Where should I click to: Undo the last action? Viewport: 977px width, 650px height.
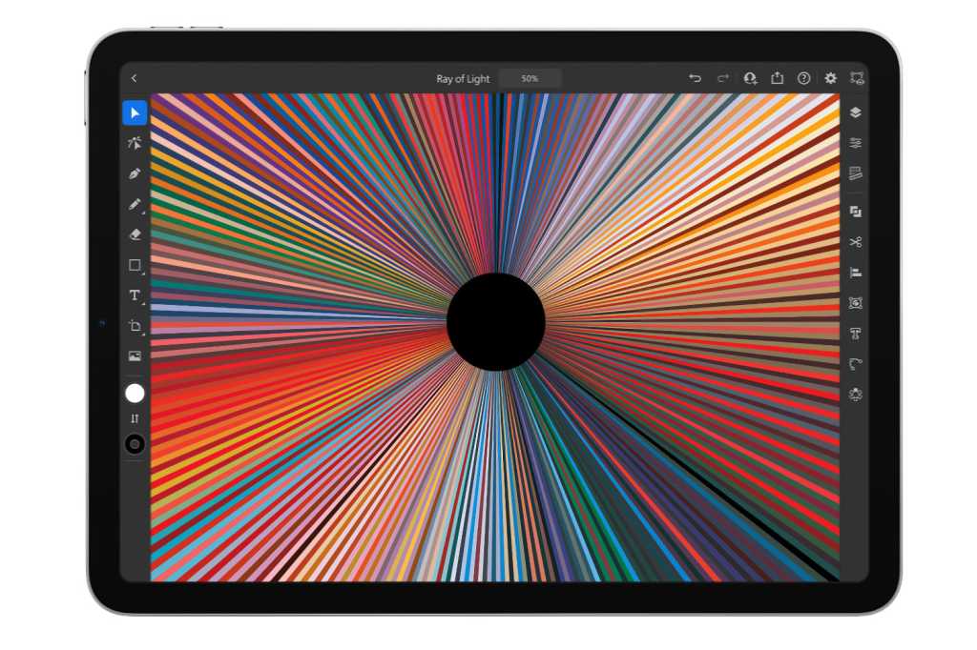coord(695,78)
